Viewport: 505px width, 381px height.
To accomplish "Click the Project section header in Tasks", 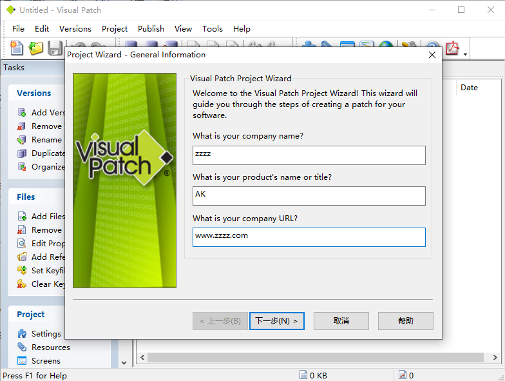I will pyautogui.click(x=31, y=315).
